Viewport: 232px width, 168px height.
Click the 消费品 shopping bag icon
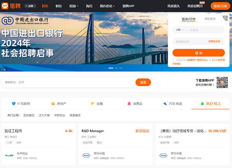[x=129, y=104]
